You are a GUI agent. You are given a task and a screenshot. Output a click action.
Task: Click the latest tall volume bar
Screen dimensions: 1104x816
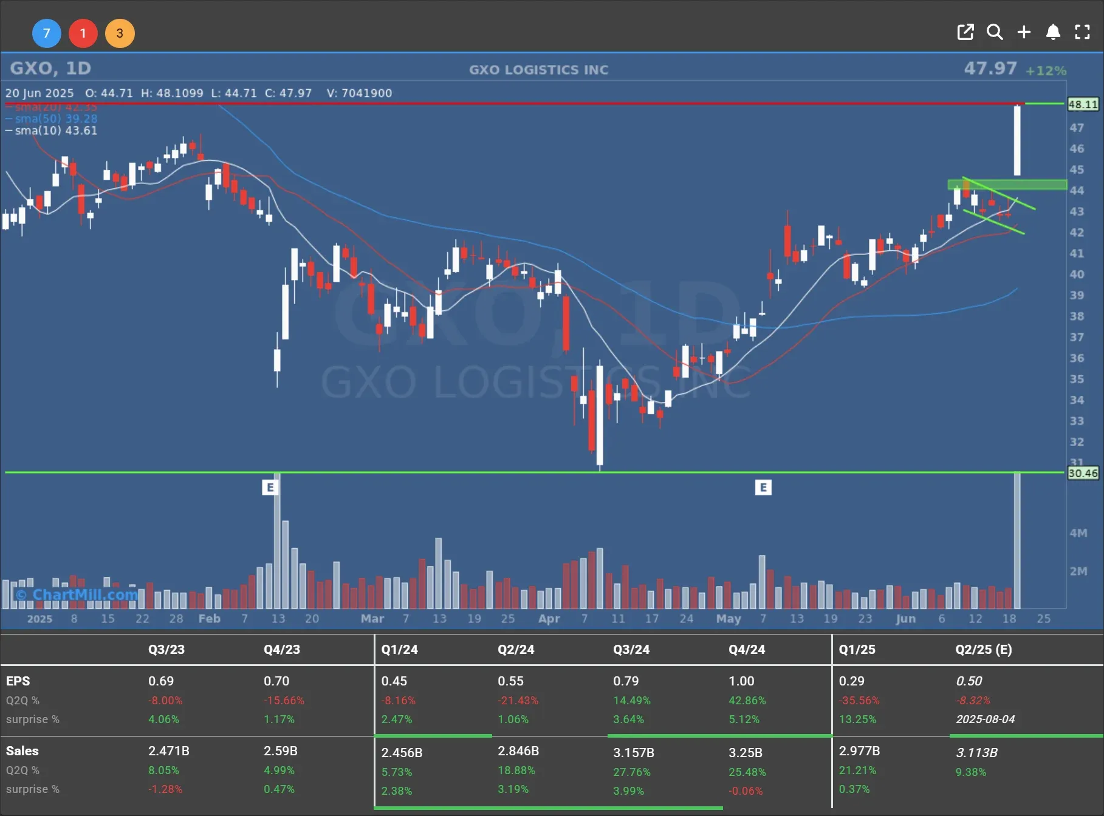click(x=1017, y=541)
